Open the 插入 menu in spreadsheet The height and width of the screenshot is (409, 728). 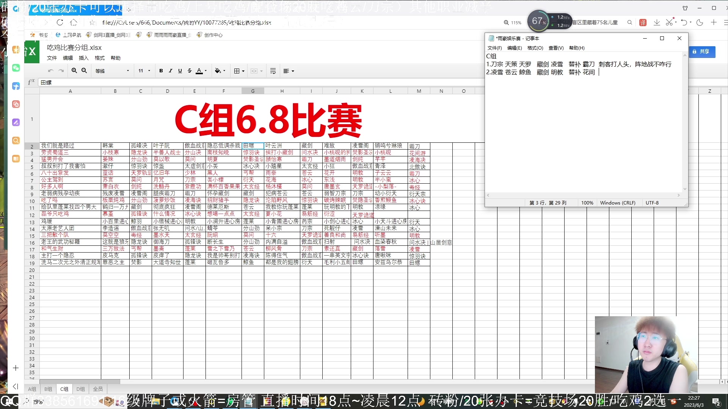83,58
